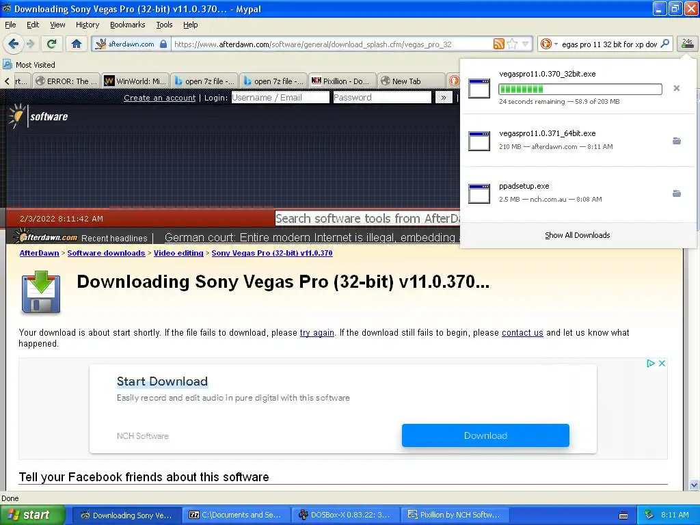Switch to the New Tab tab
The height and width of the screenshot is (525, 700).
pos(410,81)
